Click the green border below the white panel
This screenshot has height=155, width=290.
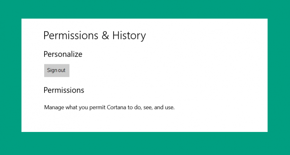click(x=145, y=144)
